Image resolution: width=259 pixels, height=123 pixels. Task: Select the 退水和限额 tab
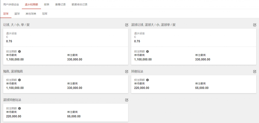tap(31, 5)
